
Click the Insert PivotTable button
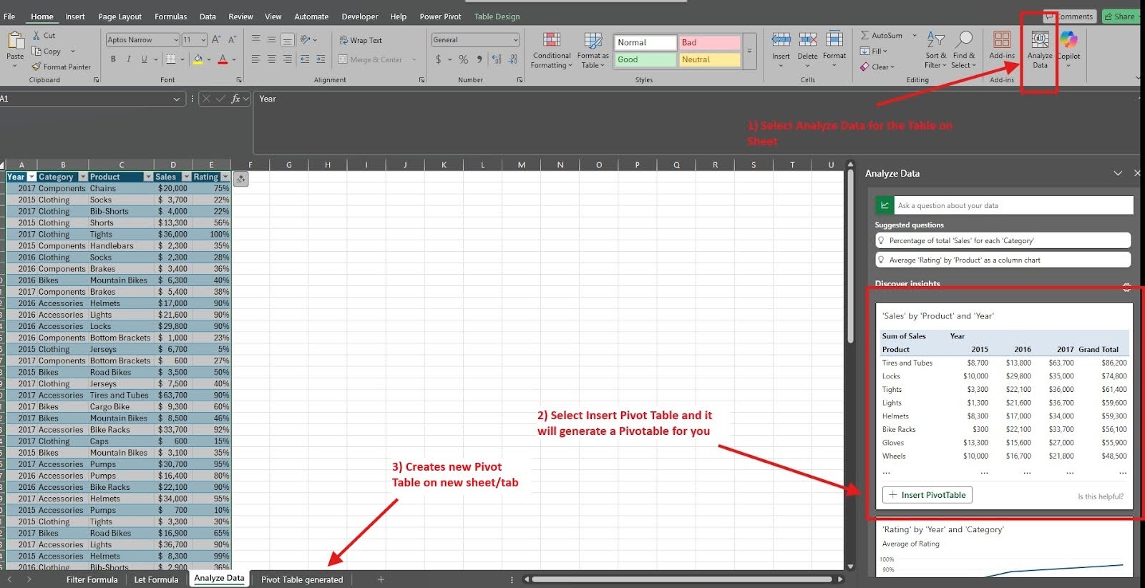coord(927,495)
